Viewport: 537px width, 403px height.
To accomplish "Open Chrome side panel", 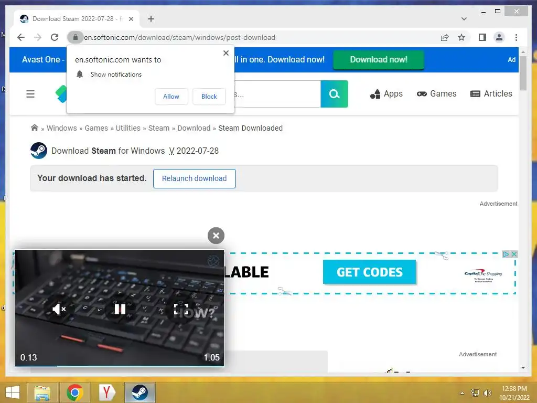I will tap(482, 37).
